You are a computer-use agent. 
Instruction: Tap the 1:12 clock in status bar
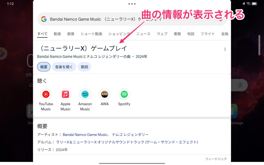click(10, 4)
